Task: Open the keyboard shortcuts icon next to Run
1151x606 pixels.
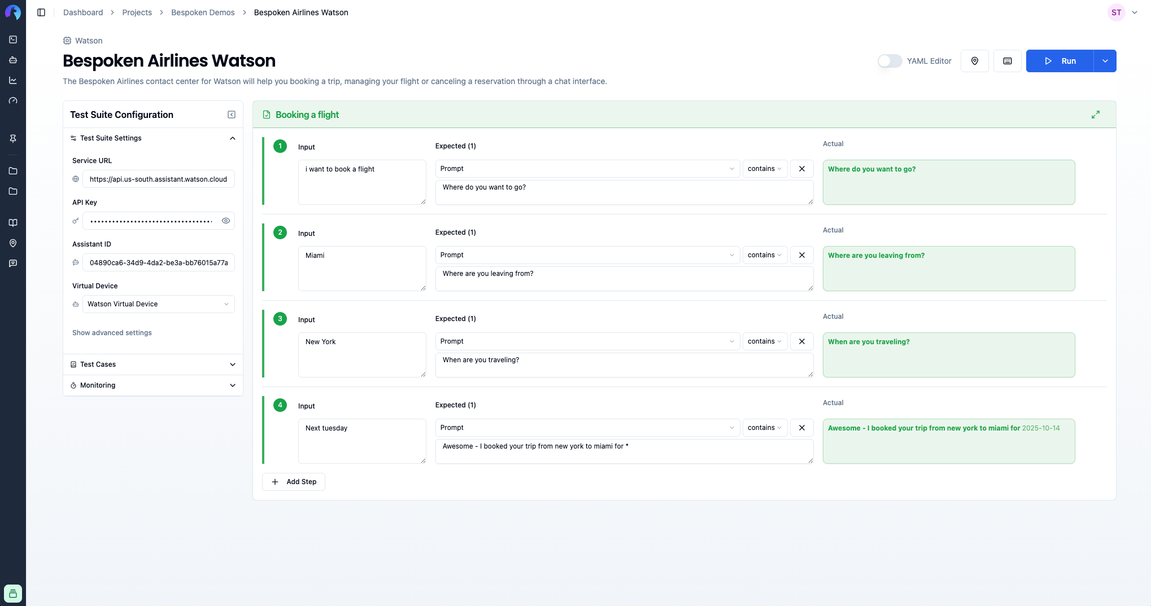Action: (x=1008, y=60)
